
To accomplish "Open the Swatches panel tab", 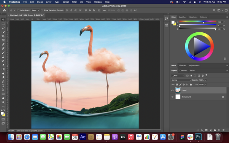I will coord(183,17).
